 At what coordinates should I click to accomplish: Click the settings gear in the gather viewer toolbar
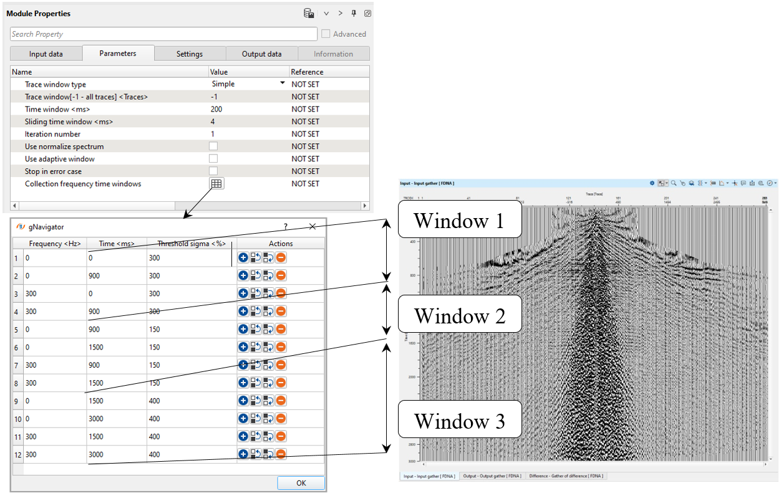tap(652, 183)
